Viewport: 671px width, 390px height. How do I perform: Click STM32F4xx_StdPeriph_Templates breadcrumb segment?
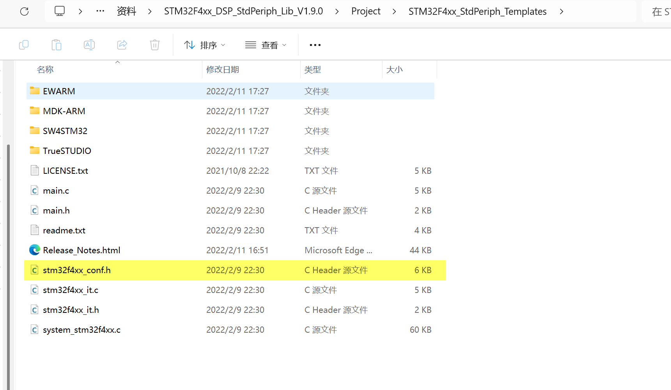coord(478,11)
